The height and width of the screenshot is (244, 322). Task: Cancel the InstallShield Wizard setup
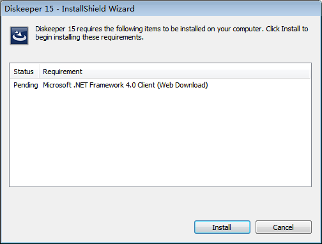(x=284, y=227)
